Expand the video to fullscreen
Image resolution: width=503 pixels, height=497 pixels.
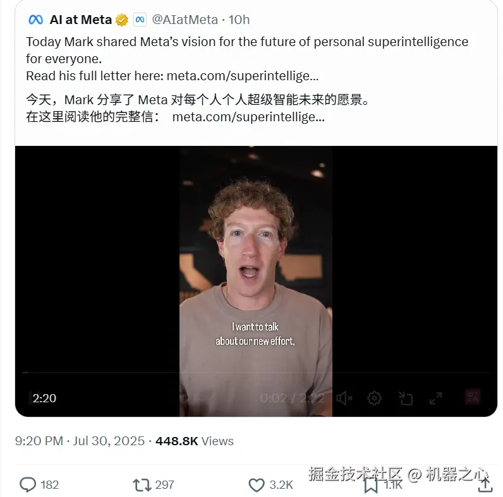tap(435, 398)
